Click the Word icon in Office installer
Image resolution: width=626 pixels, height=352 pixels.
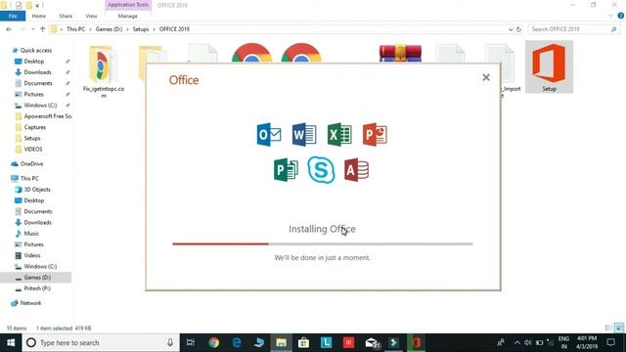304,135
